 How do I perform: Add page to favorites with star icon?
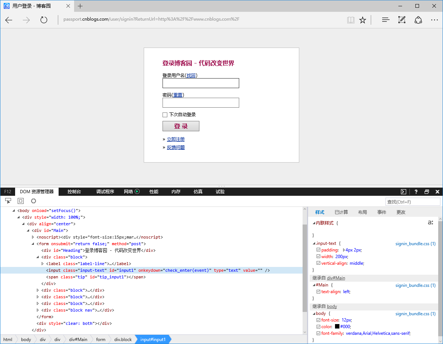point(363,20)
